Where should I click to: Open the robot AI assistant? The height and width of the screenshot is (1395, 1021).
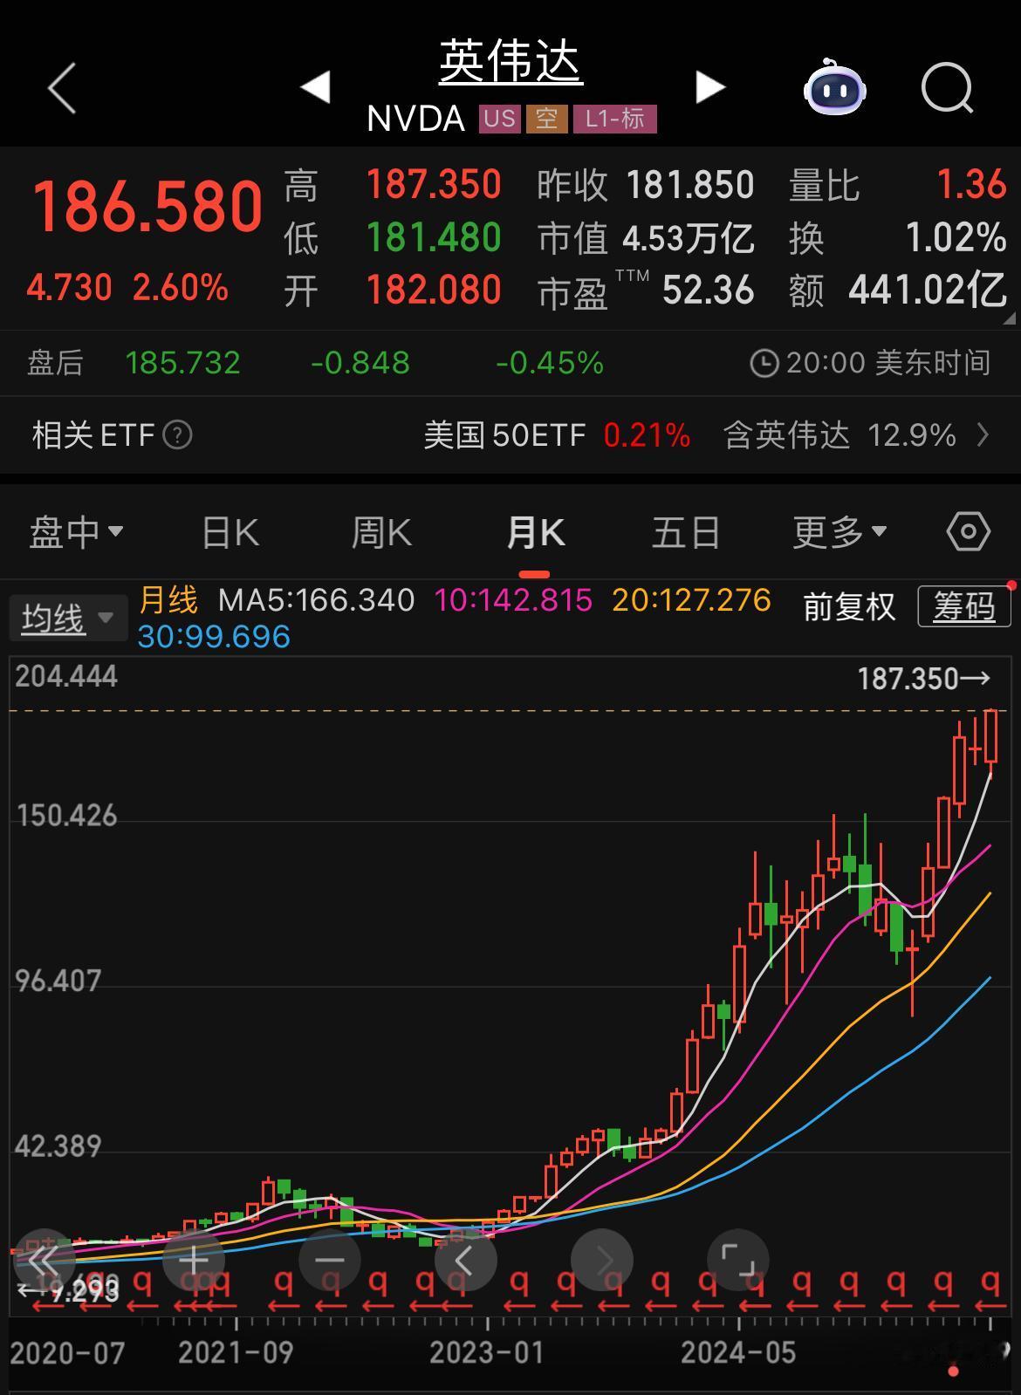[x=834, y=87]
